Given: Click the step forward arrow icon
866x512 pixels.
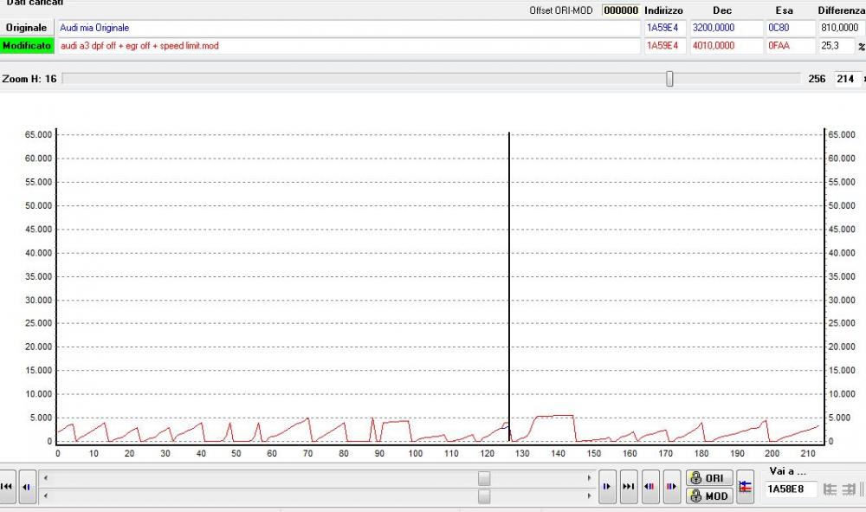Looking at the screenshot, I should [608, 487].
